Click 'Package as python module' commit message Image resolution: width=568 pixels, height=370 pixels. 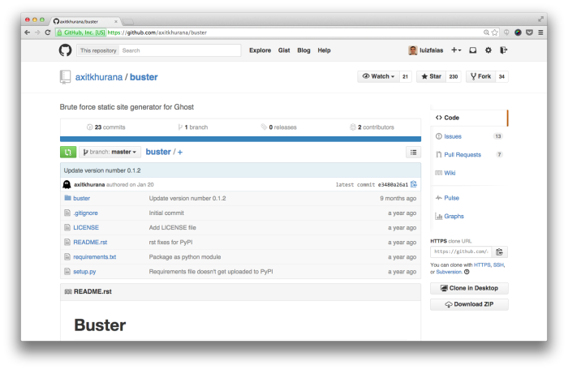point(185,257)
